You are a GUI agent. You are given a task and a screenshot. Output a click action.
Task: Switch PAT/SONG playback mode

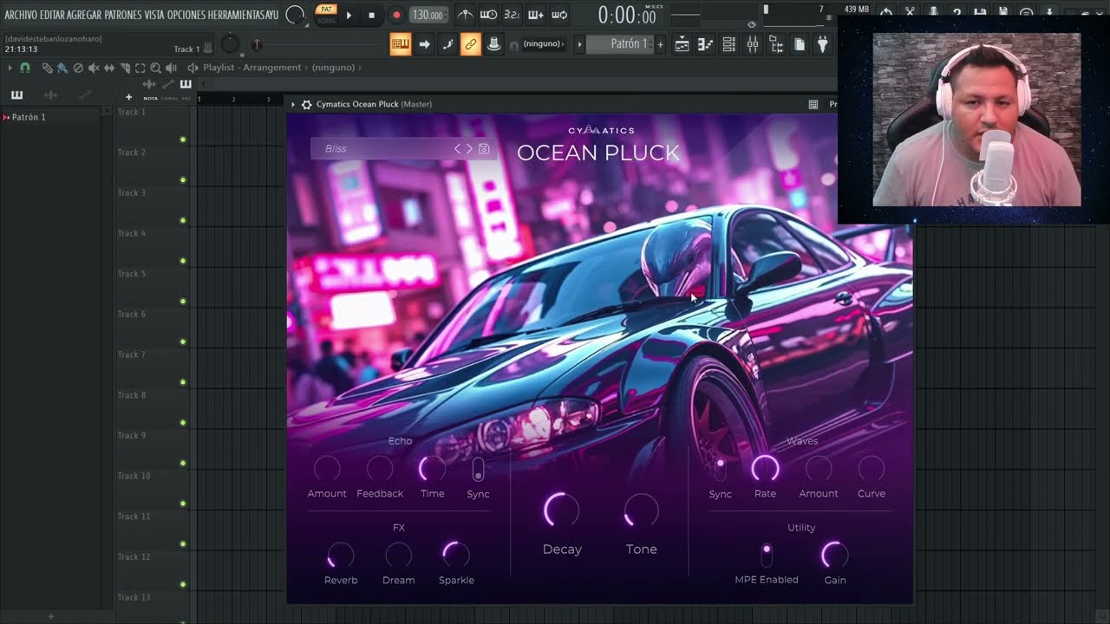(x=326, y=14)
